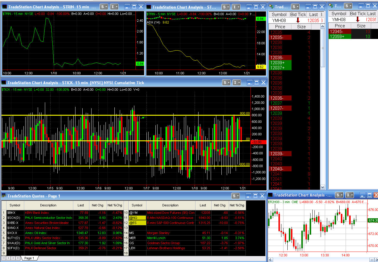The height and width of the screenshot is (262, 378).
Task: Click the 1348.47 last price cell
Action: pos(81,233)
